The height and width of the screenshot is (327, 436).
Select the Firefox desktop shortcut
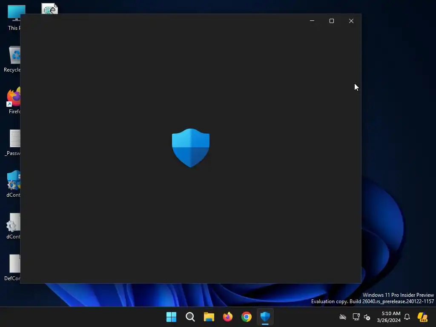click(13, 100)
